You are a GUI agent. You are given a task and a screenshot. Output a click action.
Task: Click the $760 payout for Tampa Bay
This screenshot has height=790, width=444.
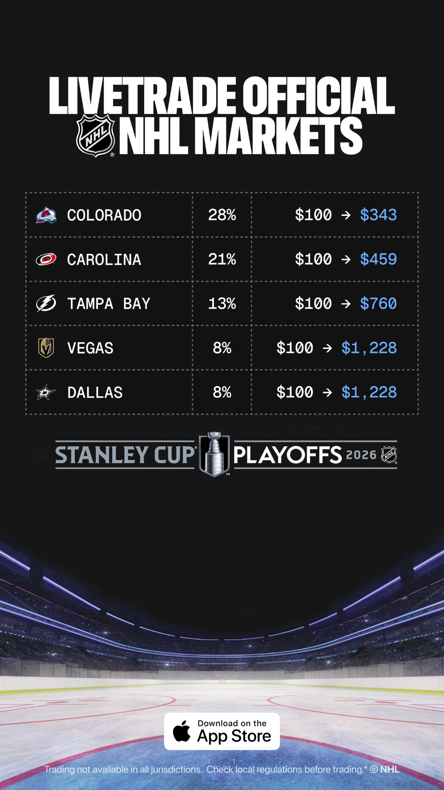coord(378,304)
